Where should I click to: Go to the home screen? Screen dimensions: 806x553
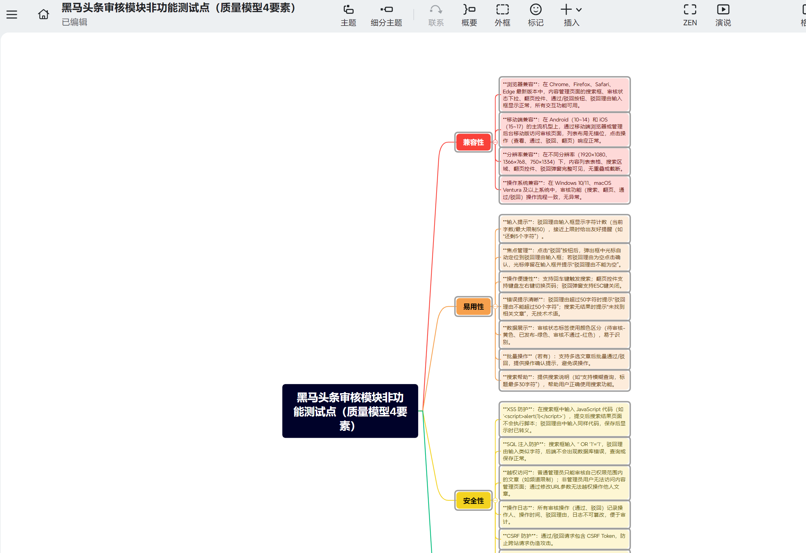pos(43,15)
